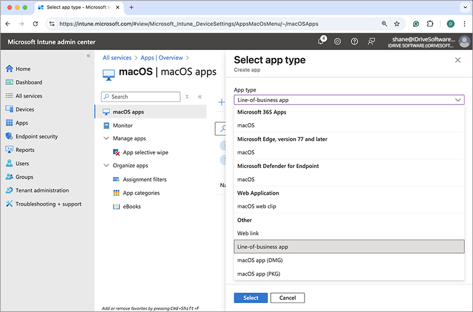The width and height of the screenshot is (473, 312).
Task: Choose macOS web clip option
Action: (x=257, y=206)
